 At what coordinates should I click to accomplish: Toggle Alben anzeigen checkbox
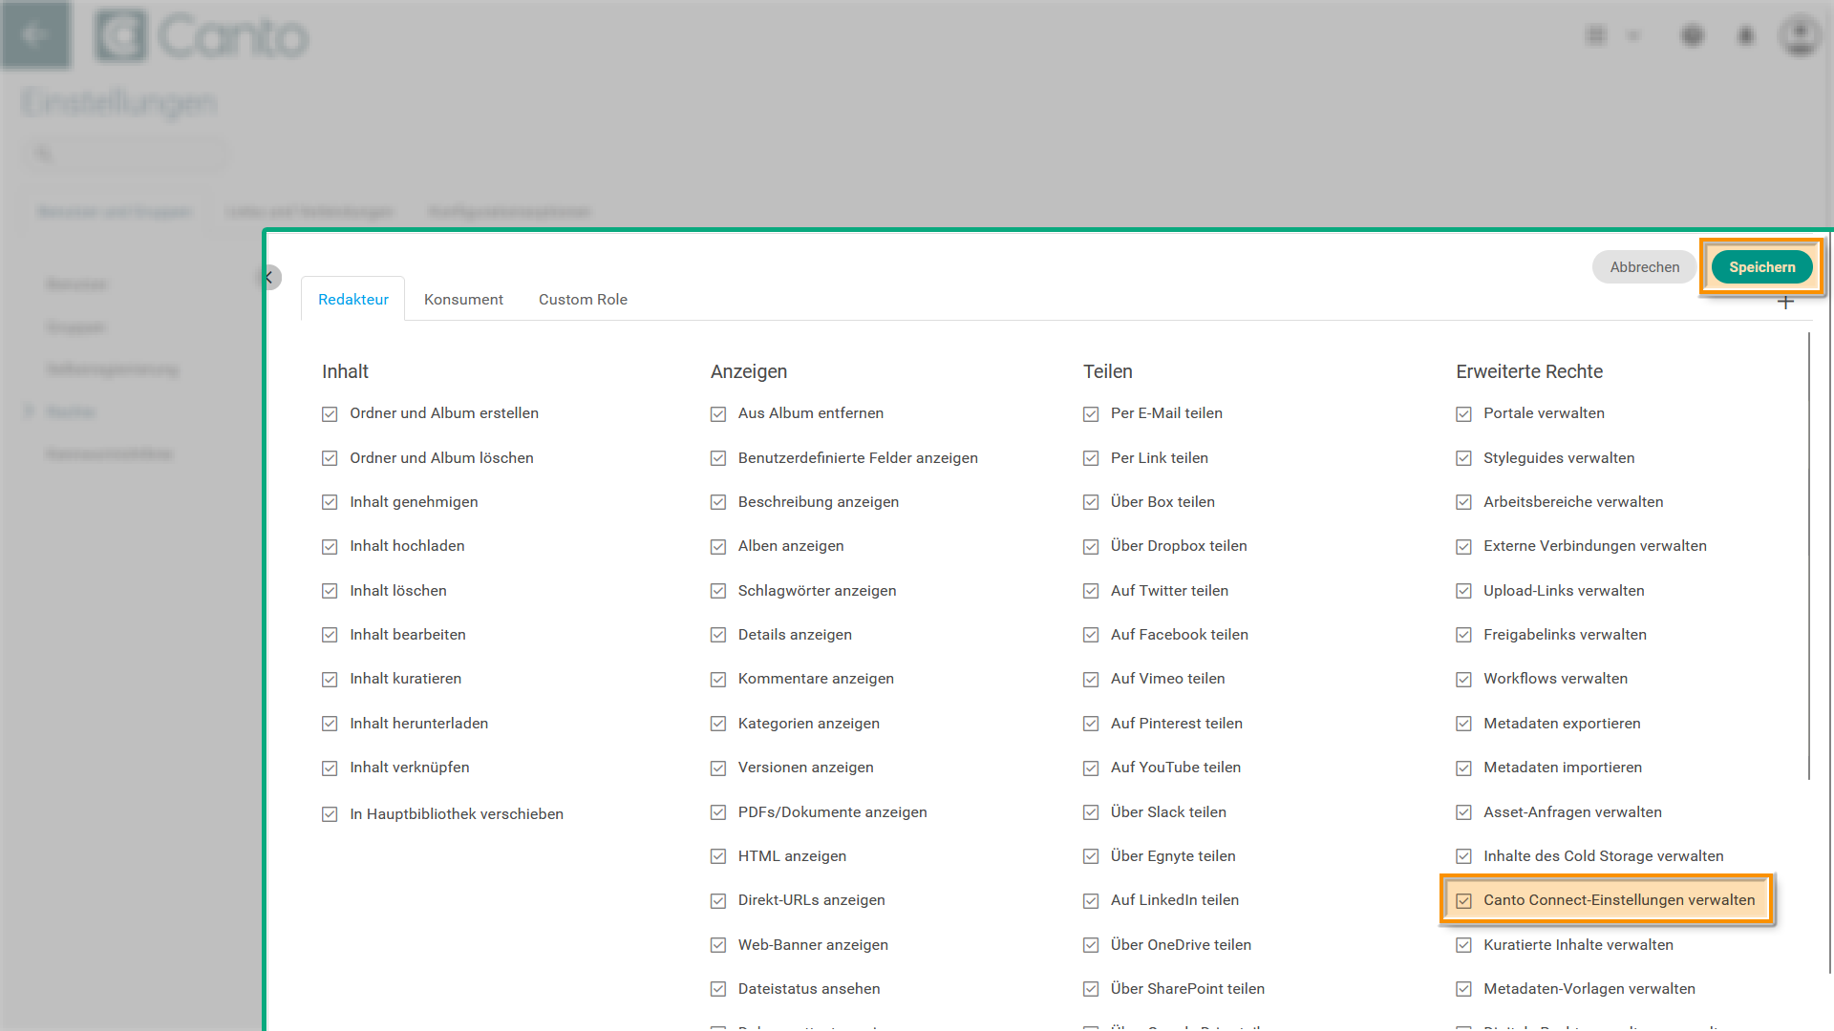(x=718, y=547)
